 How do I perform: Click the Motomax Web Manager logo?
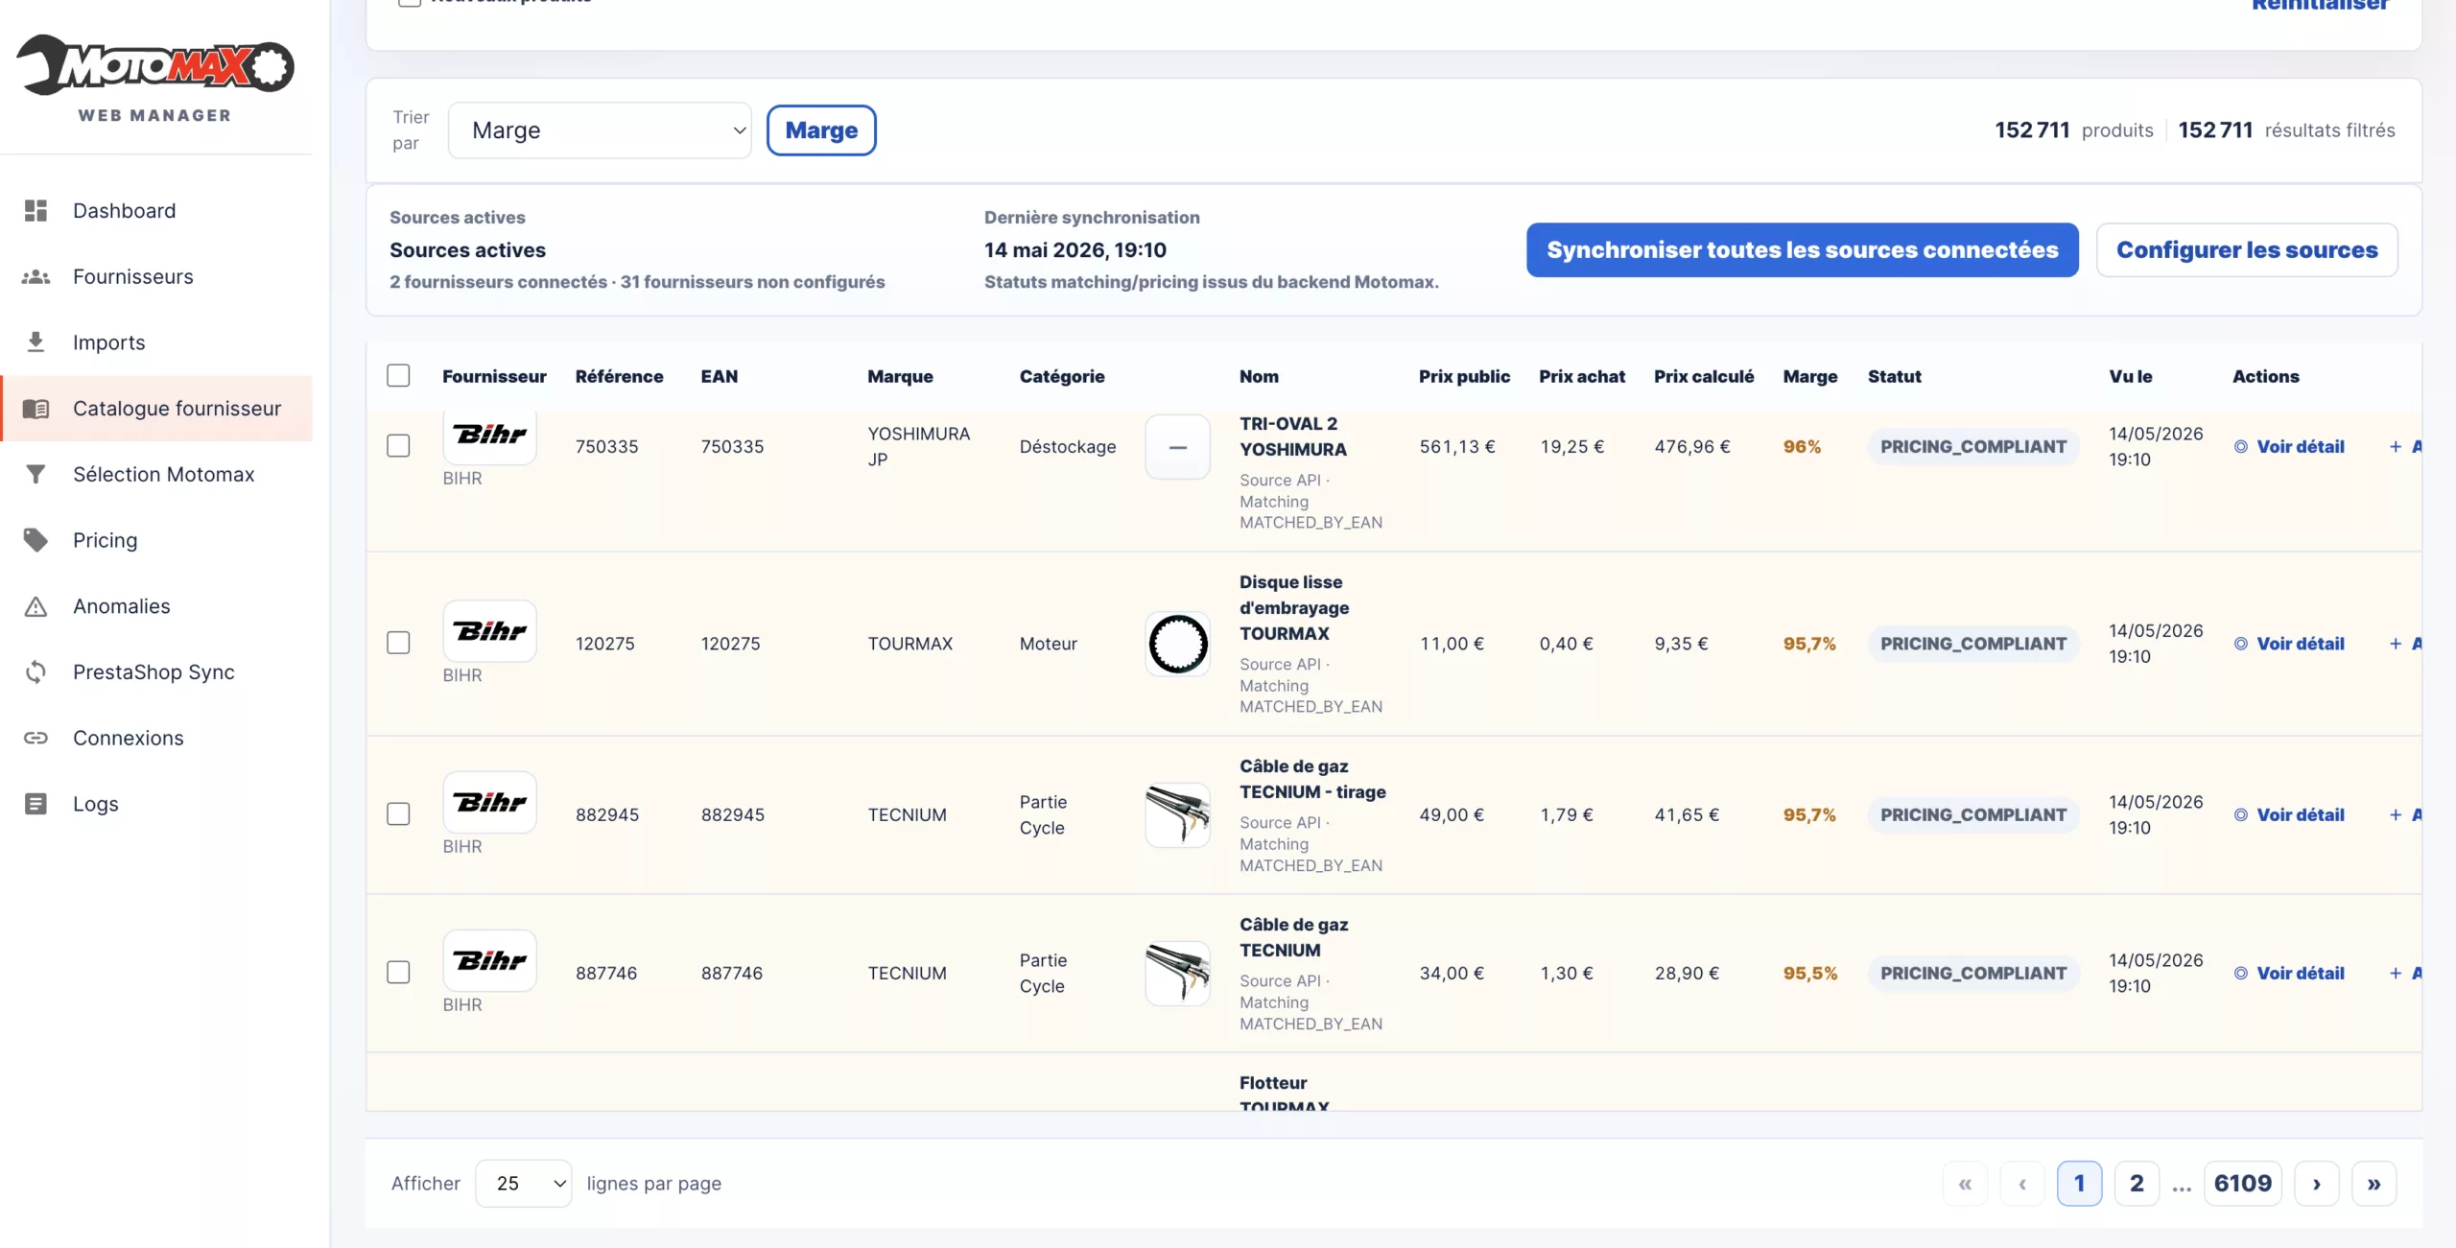[155, 78]
